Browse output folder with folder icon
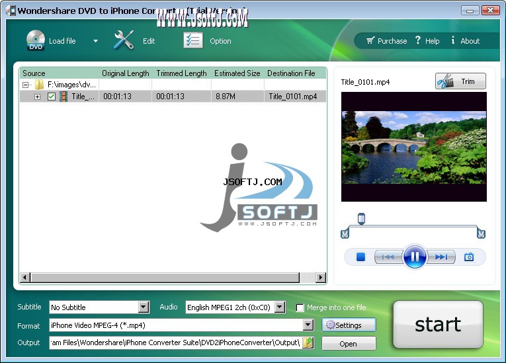This screenshot has width=506, height=363. click(x=308, y=343)
